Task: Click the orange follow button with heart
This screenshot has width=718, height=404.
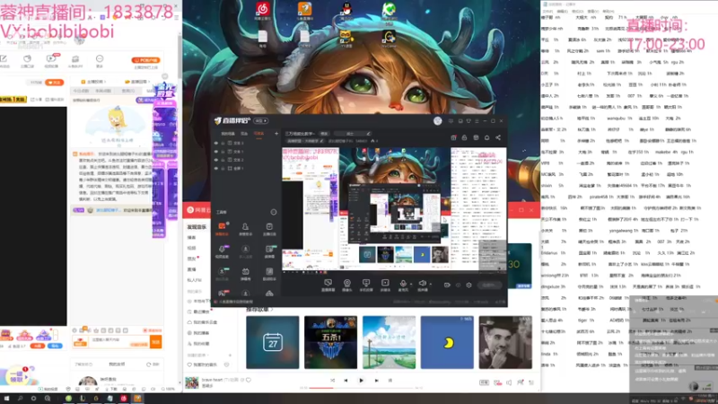Action: (55, 83)
